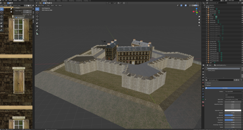Select the Move tool in 3D viewport toolbar
243x130 pixels.
(37, 16)
